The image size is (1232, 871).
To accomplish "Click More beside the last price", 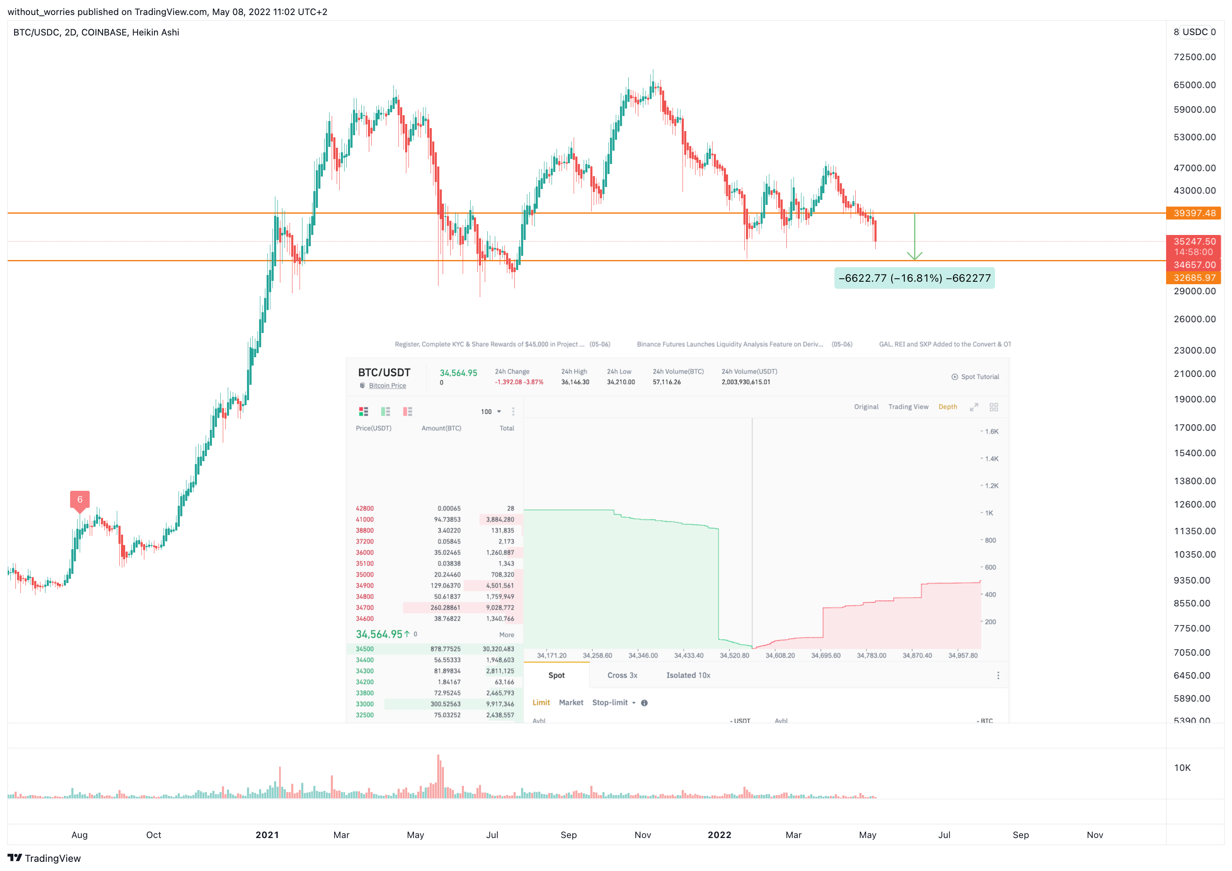I will tap(506, 635).
